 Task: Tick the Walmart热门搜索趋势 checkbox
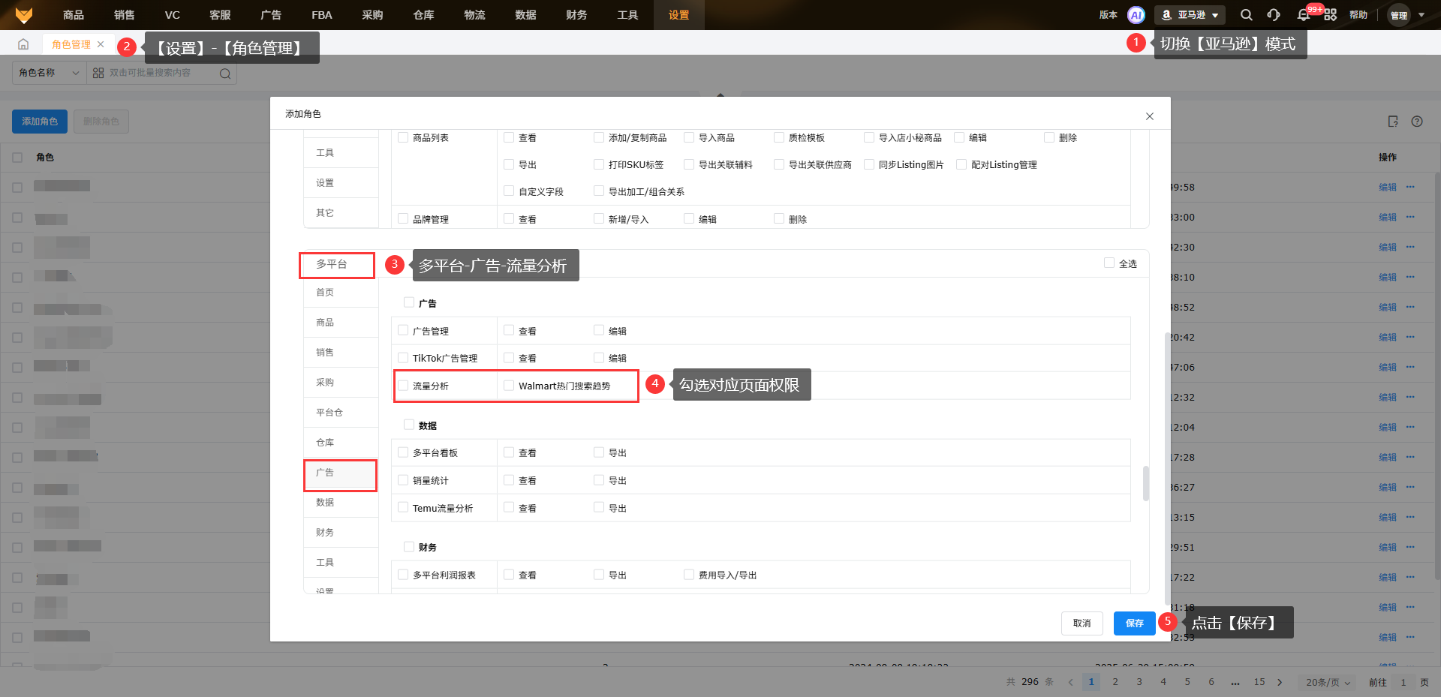[509, 386]
